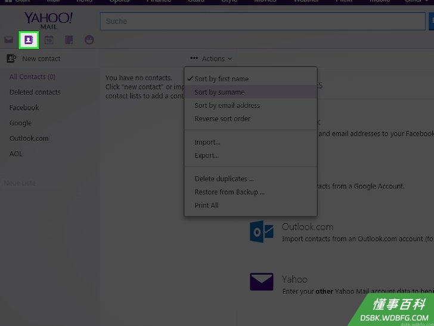Click the Yahoo envelope import logo
Image resolution: width=434 pixels, height=326 pixels.
click(262, 282)
